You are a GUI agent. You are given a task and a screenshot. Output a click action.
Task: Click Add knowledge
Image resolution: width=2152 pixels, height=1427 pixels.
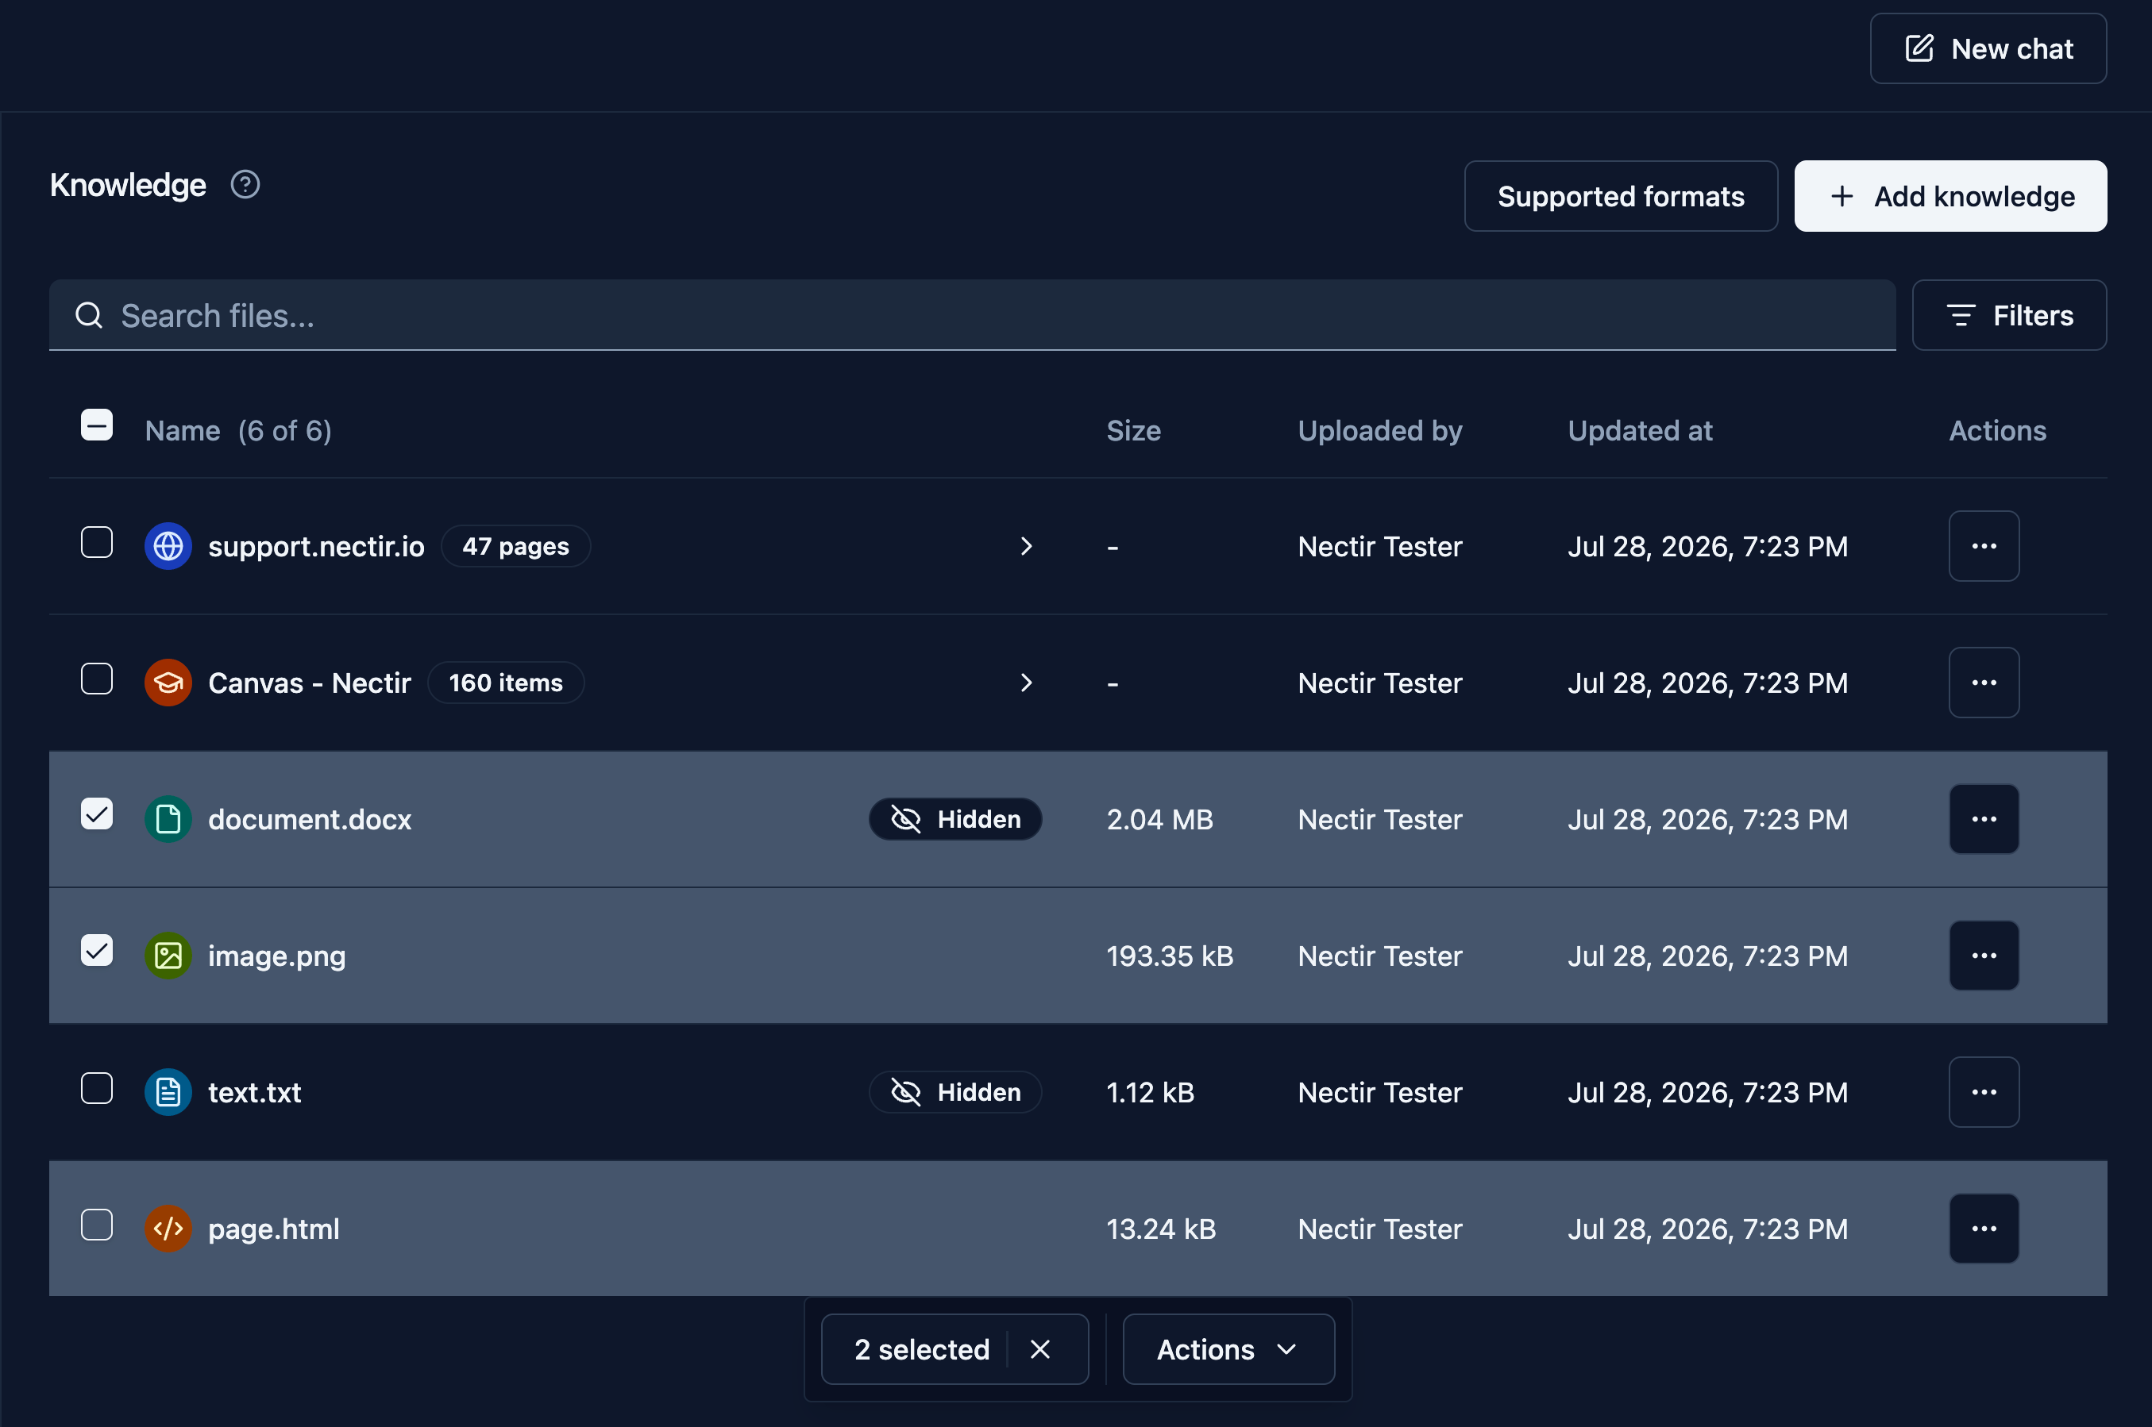[x=1950, y=197]
